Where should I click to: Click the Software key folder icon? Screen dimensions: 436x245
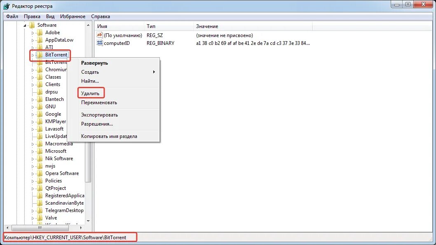pyautogui.click(x=32, y=25)
